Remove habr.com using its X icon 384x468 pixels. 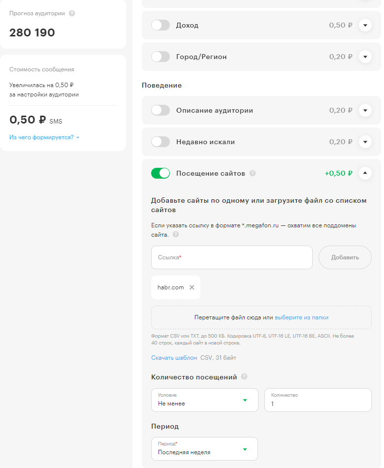click(x=191, y=287)
